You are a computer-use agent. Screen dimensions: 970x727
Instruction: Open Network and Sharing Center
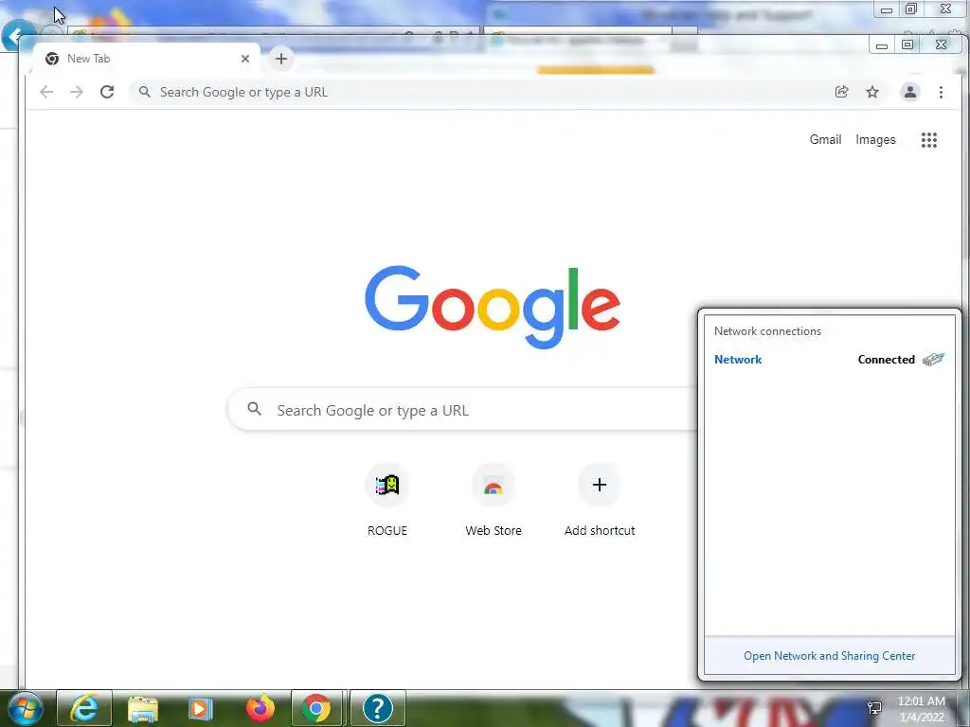click(829, 656)
